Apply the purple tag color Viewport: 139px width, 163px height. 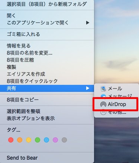tap(55, 140)
